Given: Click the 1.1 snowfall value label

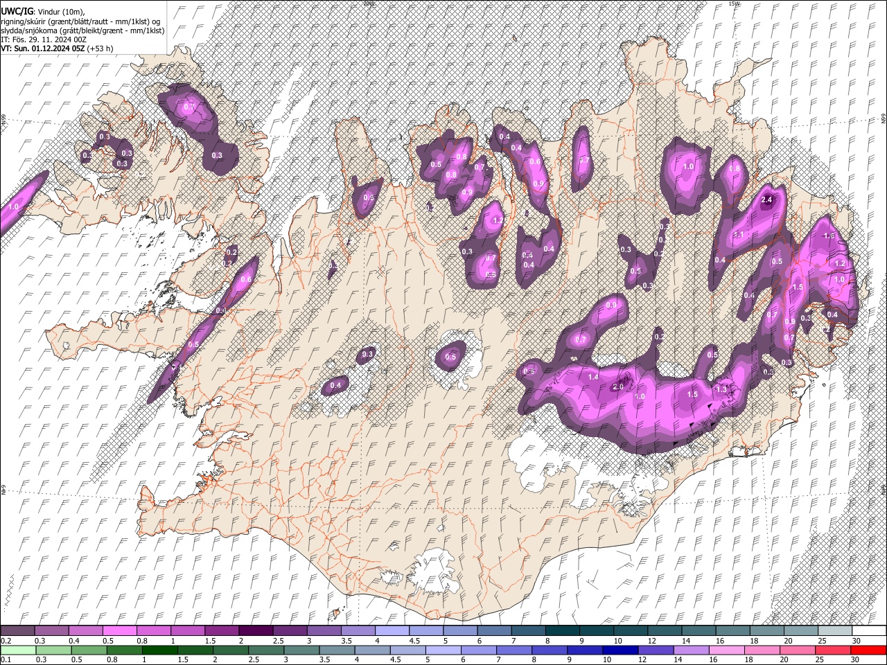Looking at the screenshot, I should tap(739, 235).
